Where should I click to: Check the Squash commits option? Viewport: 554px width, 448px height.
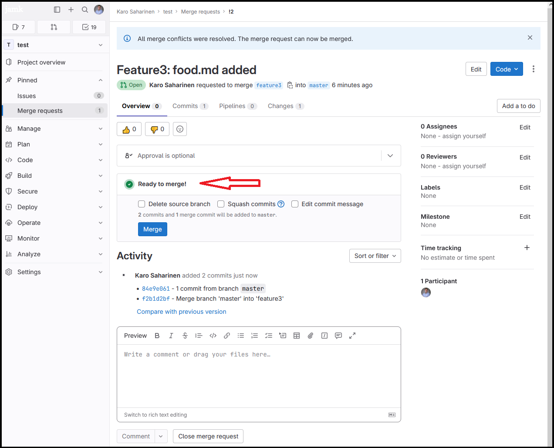pyautogui.click(x=221, y=204)
